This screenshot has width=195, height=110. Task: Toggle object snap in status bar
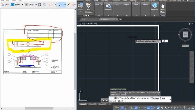152,108
